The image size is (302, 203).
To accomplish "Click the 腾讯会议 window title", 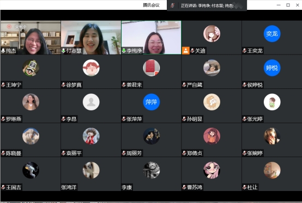I will coord(151,5).
